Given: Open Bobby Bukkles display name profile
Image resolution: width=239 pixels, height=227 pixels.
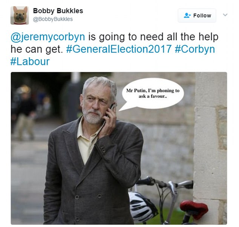Looking at the screenshot, I should pos(58,11).
